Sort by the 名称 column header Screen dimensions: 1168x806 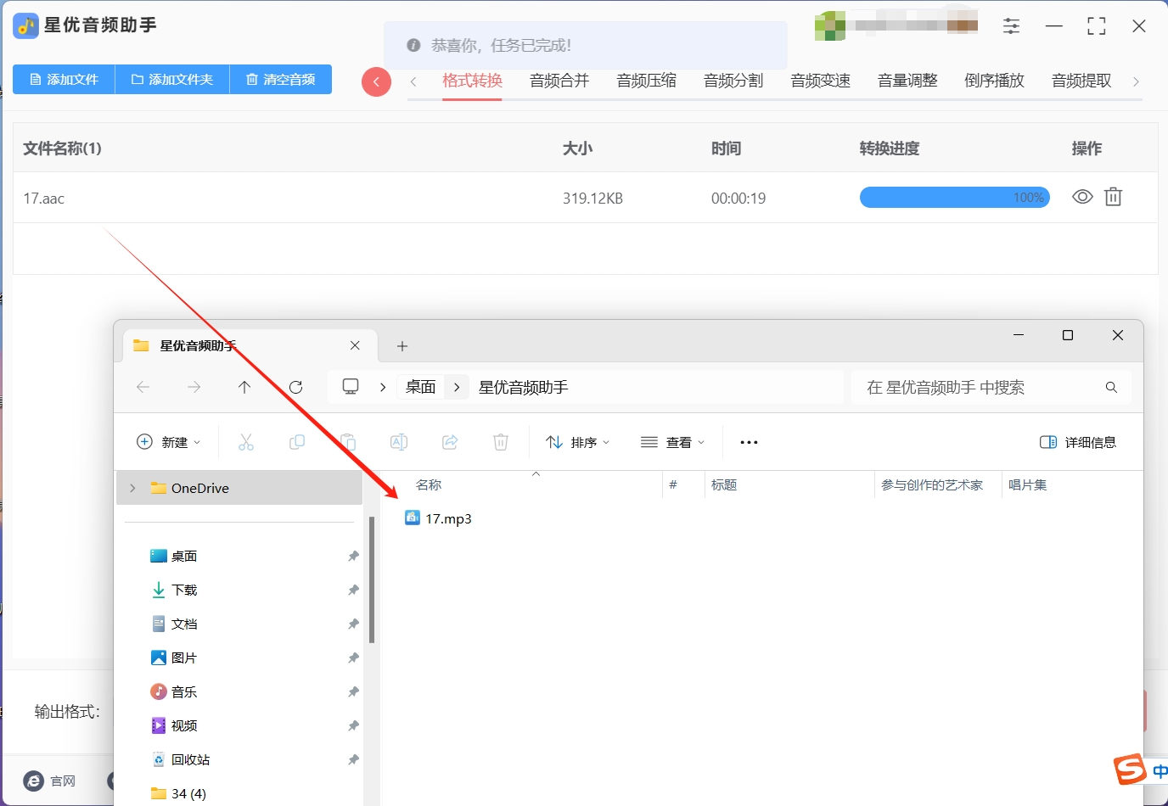[429, 484]
